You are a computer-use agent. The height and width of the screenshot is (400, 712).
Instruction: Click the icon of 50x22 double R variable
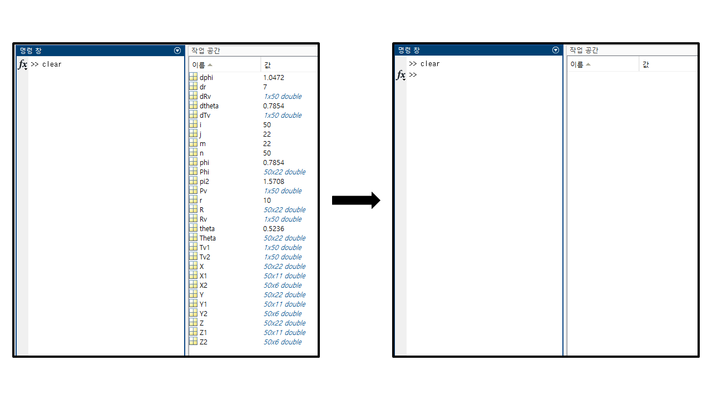point(193,209)
